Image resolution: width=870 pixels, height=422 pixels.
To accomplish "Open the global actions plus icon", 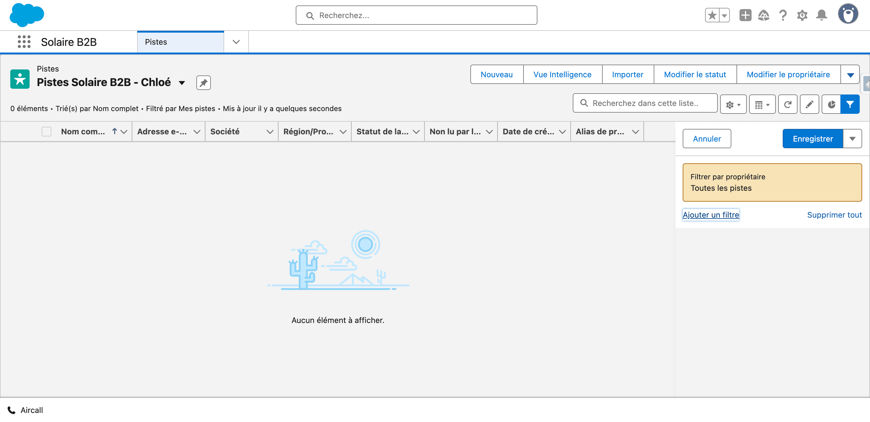I will (x=745, y=15).
